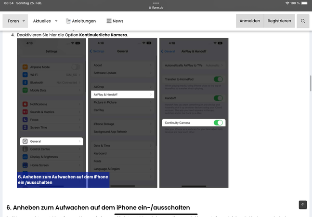Viewport: 312px width, 217px height.
Task: Open chevron on Bluetooth row
Action: pyautogui.click(x=79, y=82)
